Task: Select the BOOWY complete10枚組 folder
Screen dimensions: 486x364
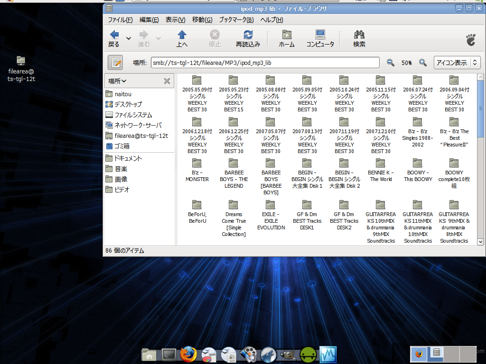Action: [454, 173]
